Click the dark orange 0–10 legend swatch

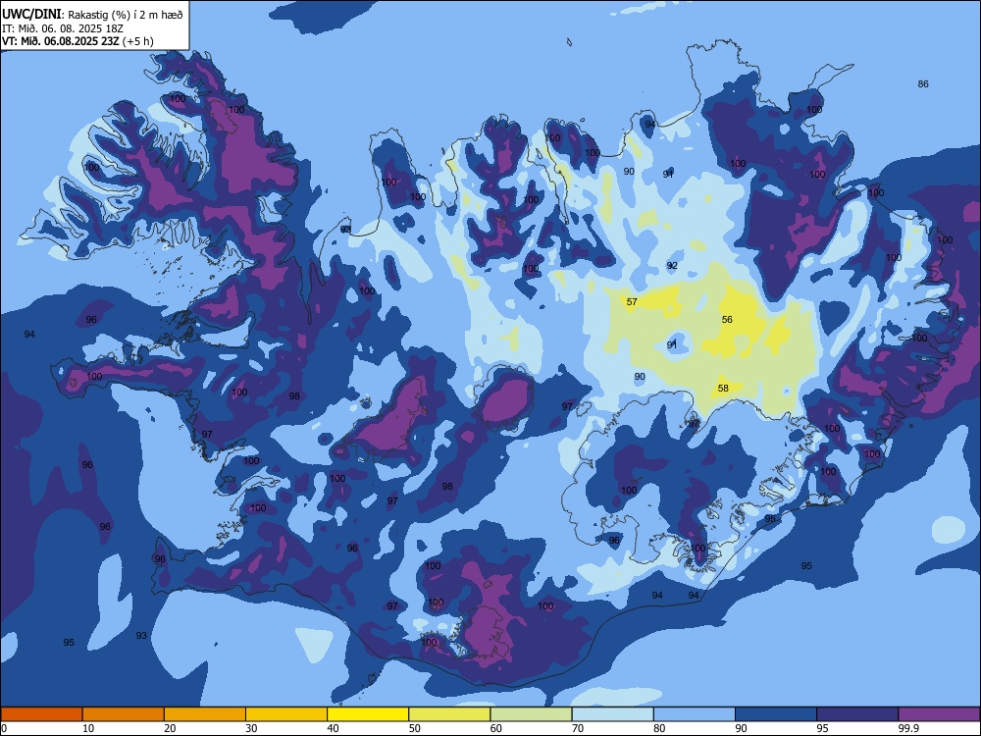click(41, 714)
